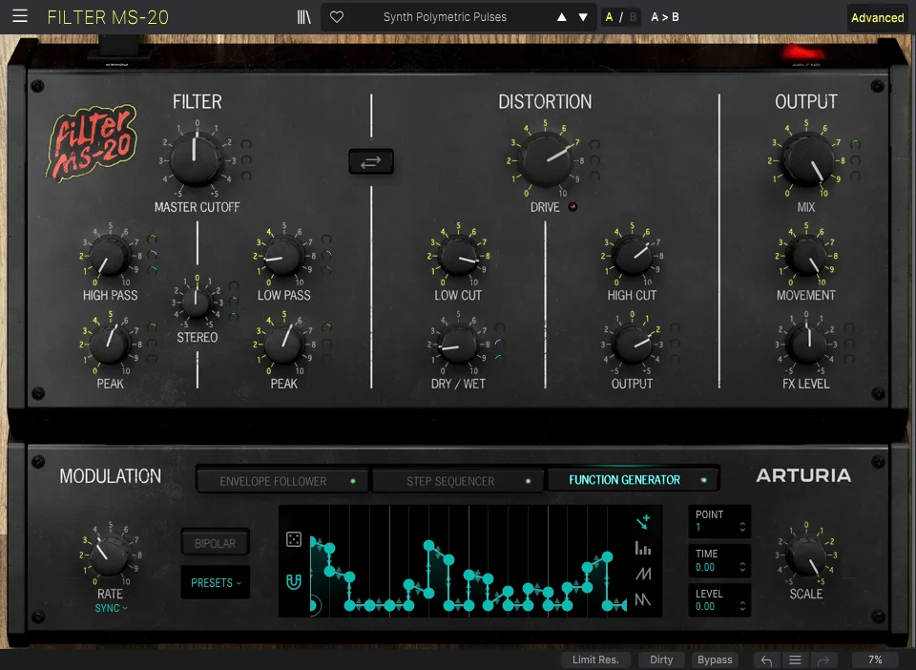Click the Time value 0.00 field

705,567
